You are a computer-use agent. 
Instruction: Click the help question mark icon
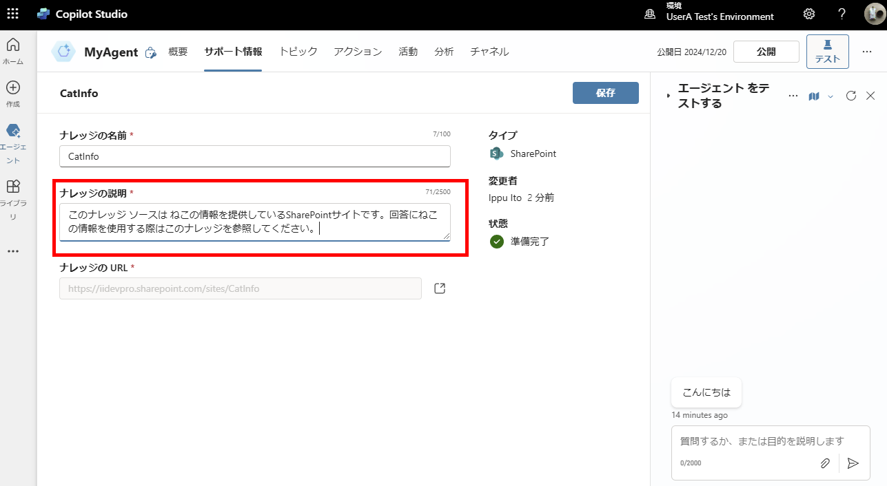coord(842,14)
